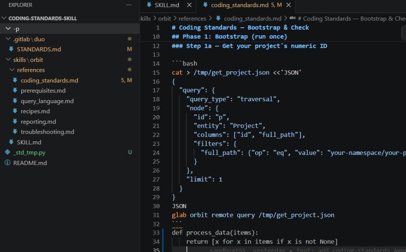Screen dimensions: 406x252
Task: Click the ```bash code fence line
Action: [x=184, y=63]
